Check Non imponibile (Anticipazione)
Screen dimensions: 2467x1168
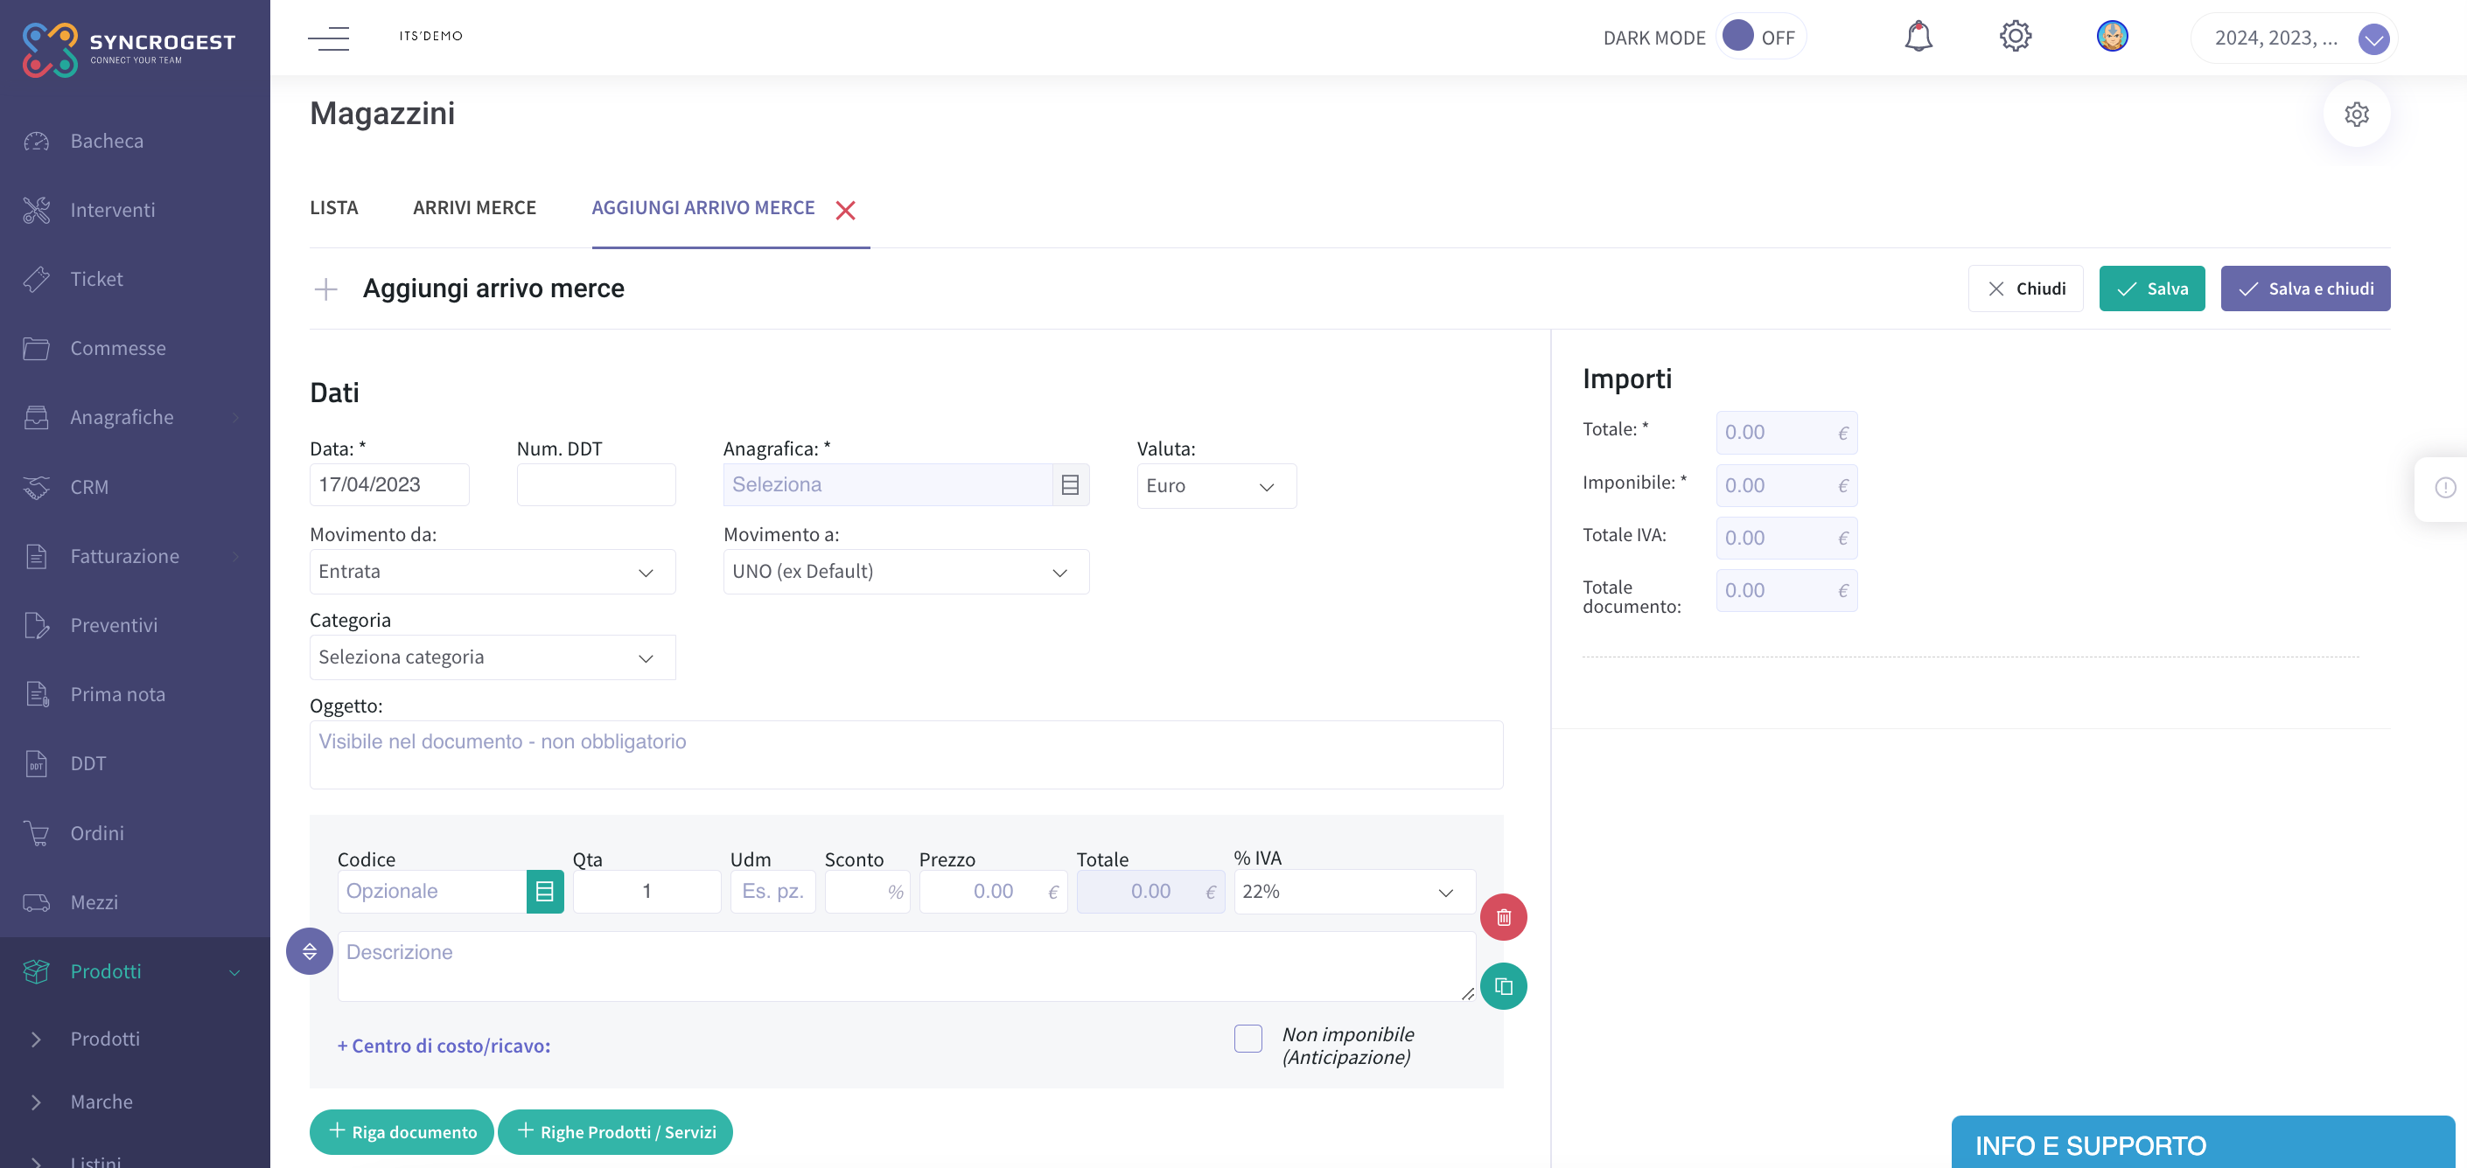[x=1247, y=1039]
